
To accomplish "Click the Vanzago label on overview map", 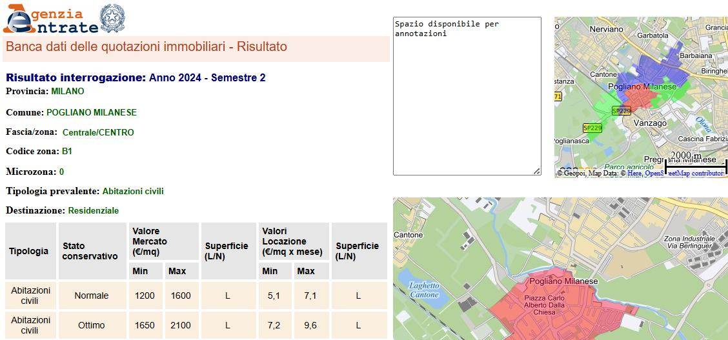I will click(649, 123).
